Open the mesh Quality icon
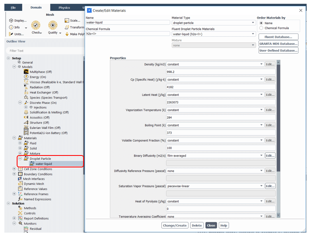 point(53,25)
